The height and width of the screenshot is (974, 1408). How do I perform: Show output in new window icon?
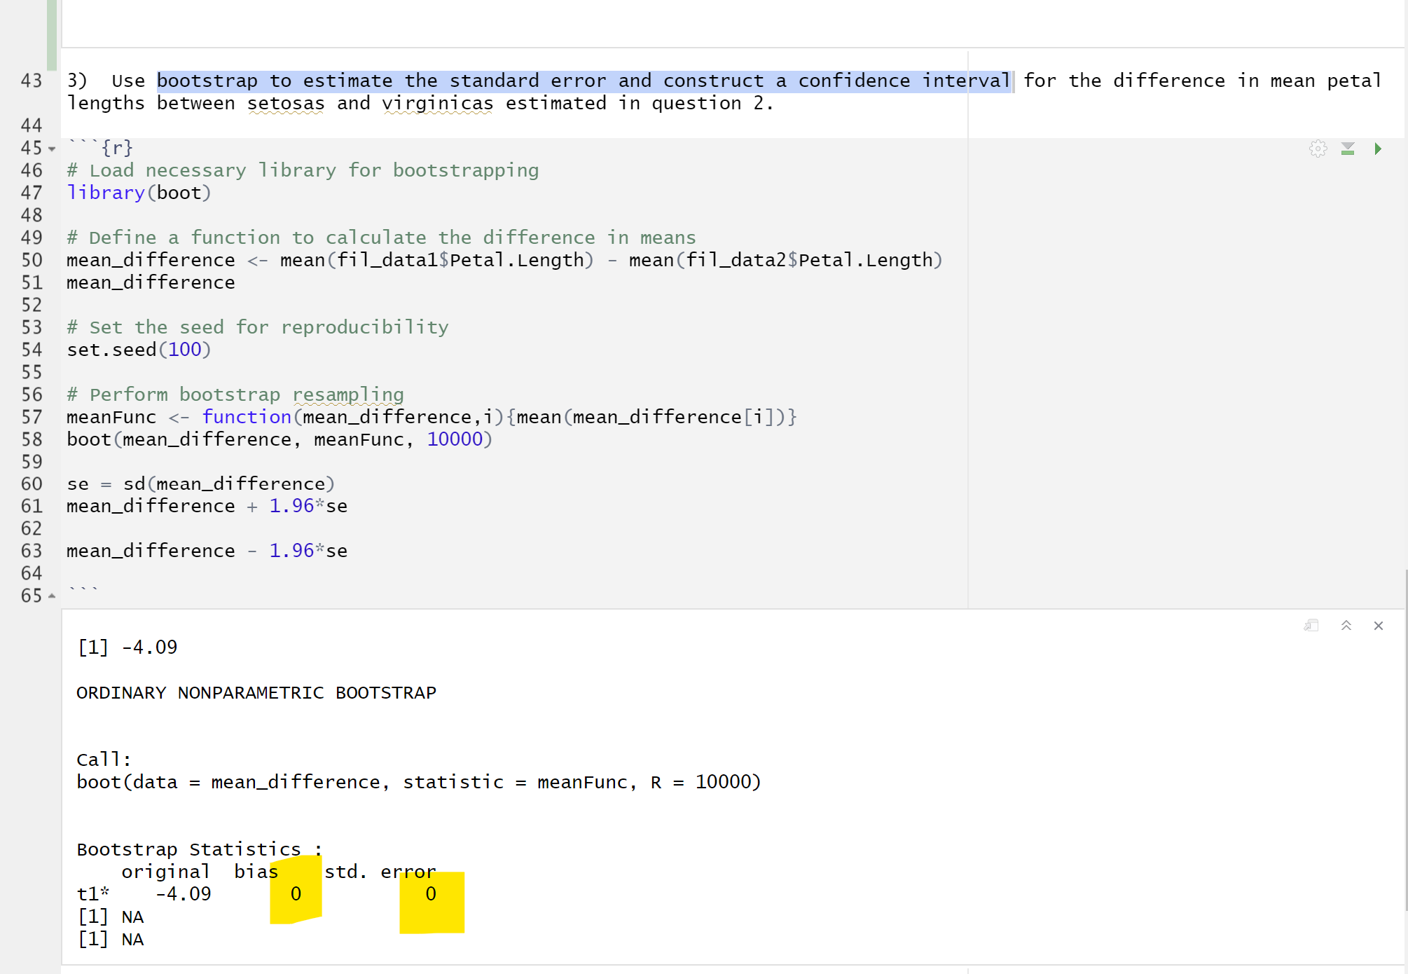click(x=1311, y=626)
